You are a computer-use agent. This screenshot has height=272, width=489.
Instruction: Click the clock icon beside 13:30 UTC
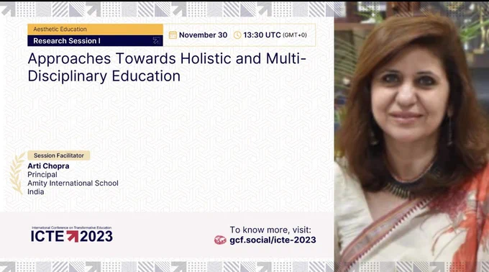click(237, 35)
